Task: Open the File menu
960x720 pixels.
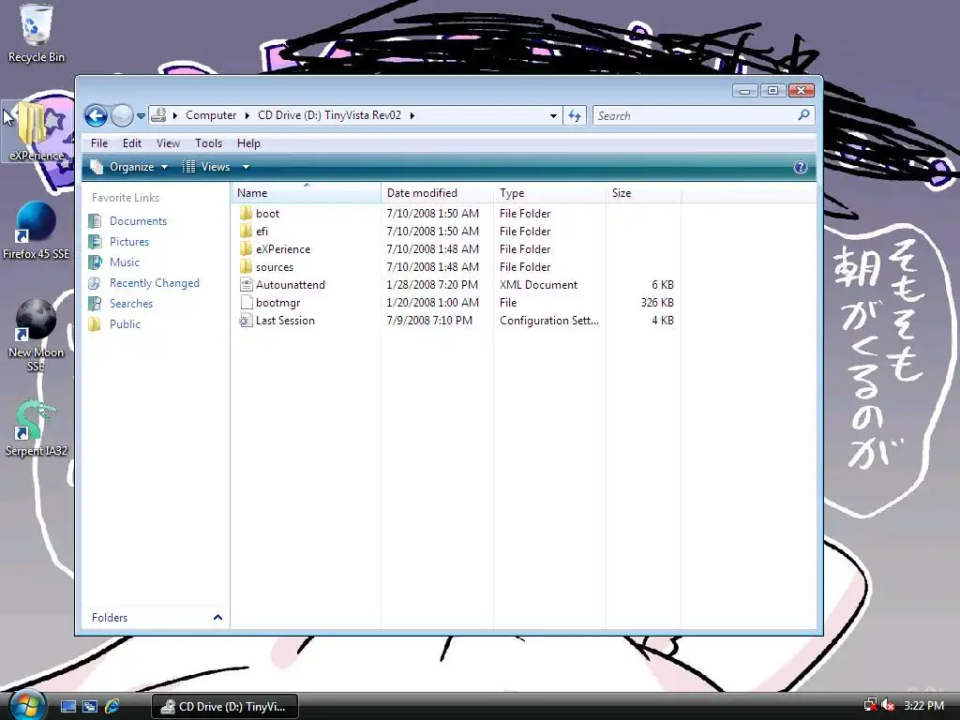Action: [99, 143]
